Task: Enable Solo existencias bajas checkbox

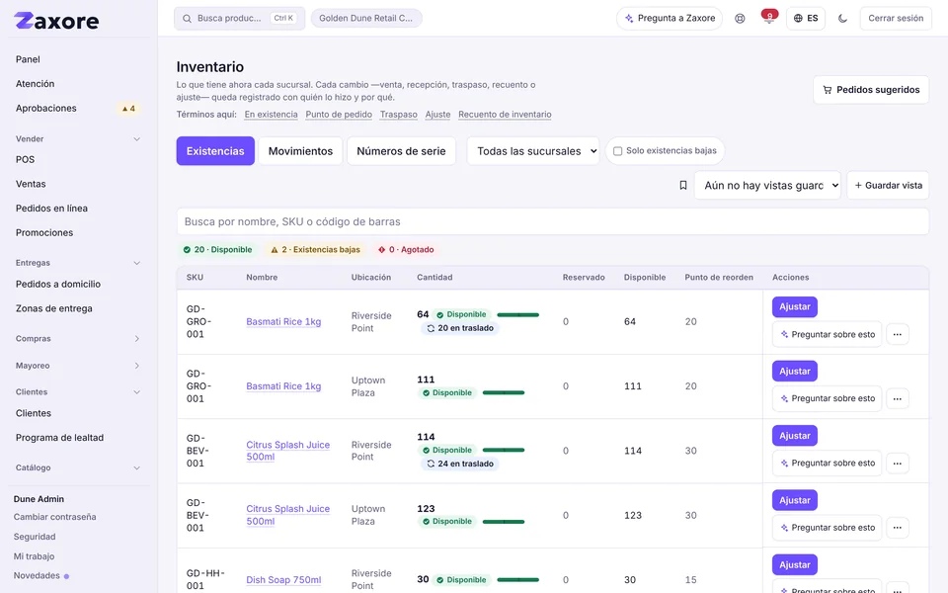Action: (617, 150)
